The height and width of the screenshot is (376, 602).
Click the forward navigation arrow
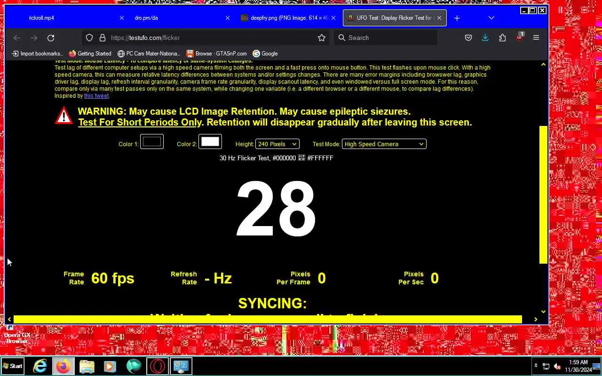coord(34,38)
